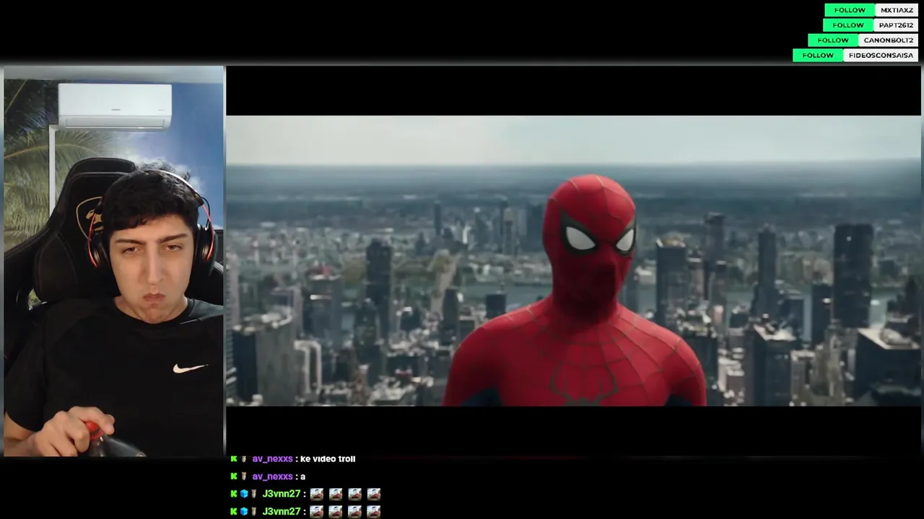
Task: Select the PAPT2612 follower name
Action: 896,25
